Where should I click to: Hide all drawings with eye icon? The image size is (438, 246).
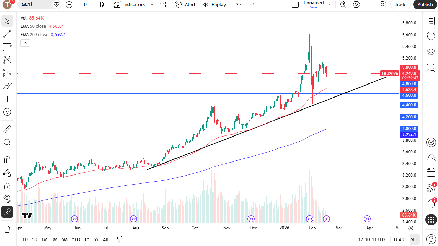click(7, 199)
